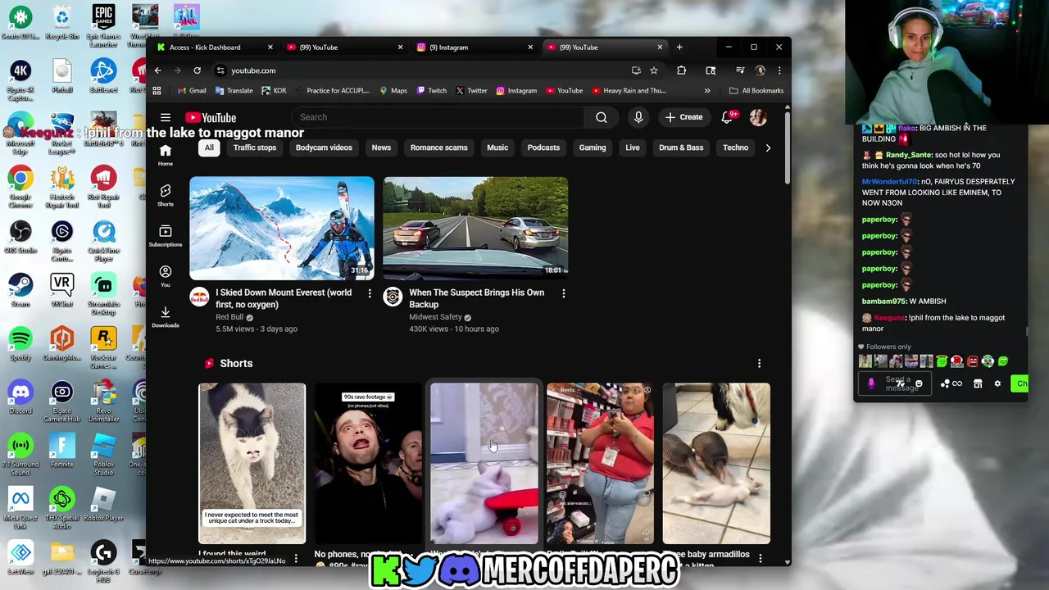Open options for the cat short

(296, 558)
